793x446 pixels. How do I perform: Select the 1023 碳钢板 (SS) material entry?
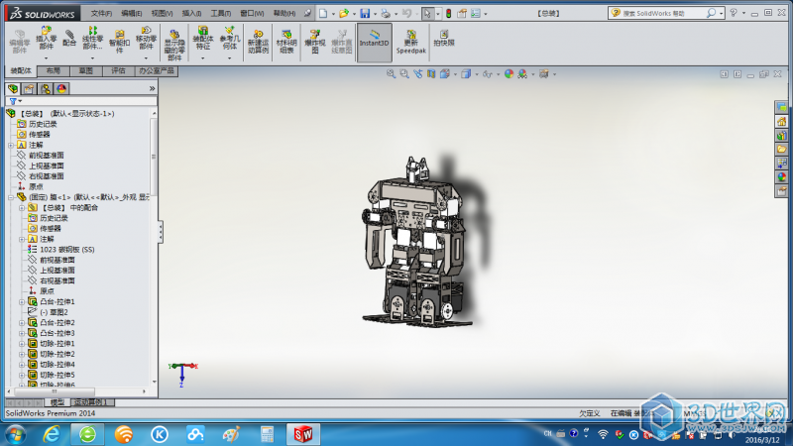66,250
